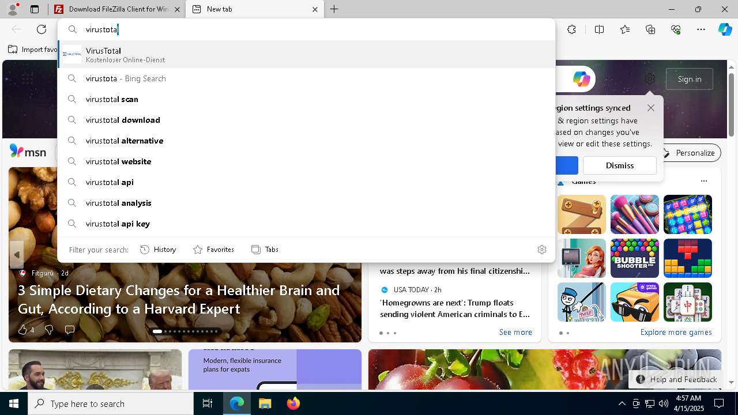Open the Copilot sidebar icon
This screenshot has height=415, width=738.
tap(725, 29)
